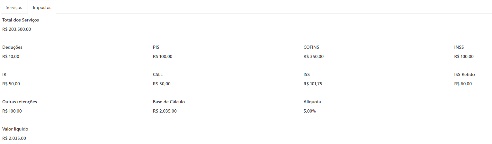Image resolution: width=492 pixels, height=144 pixels.
Task: Click the Total dos Serviços label
Action: 21,20
